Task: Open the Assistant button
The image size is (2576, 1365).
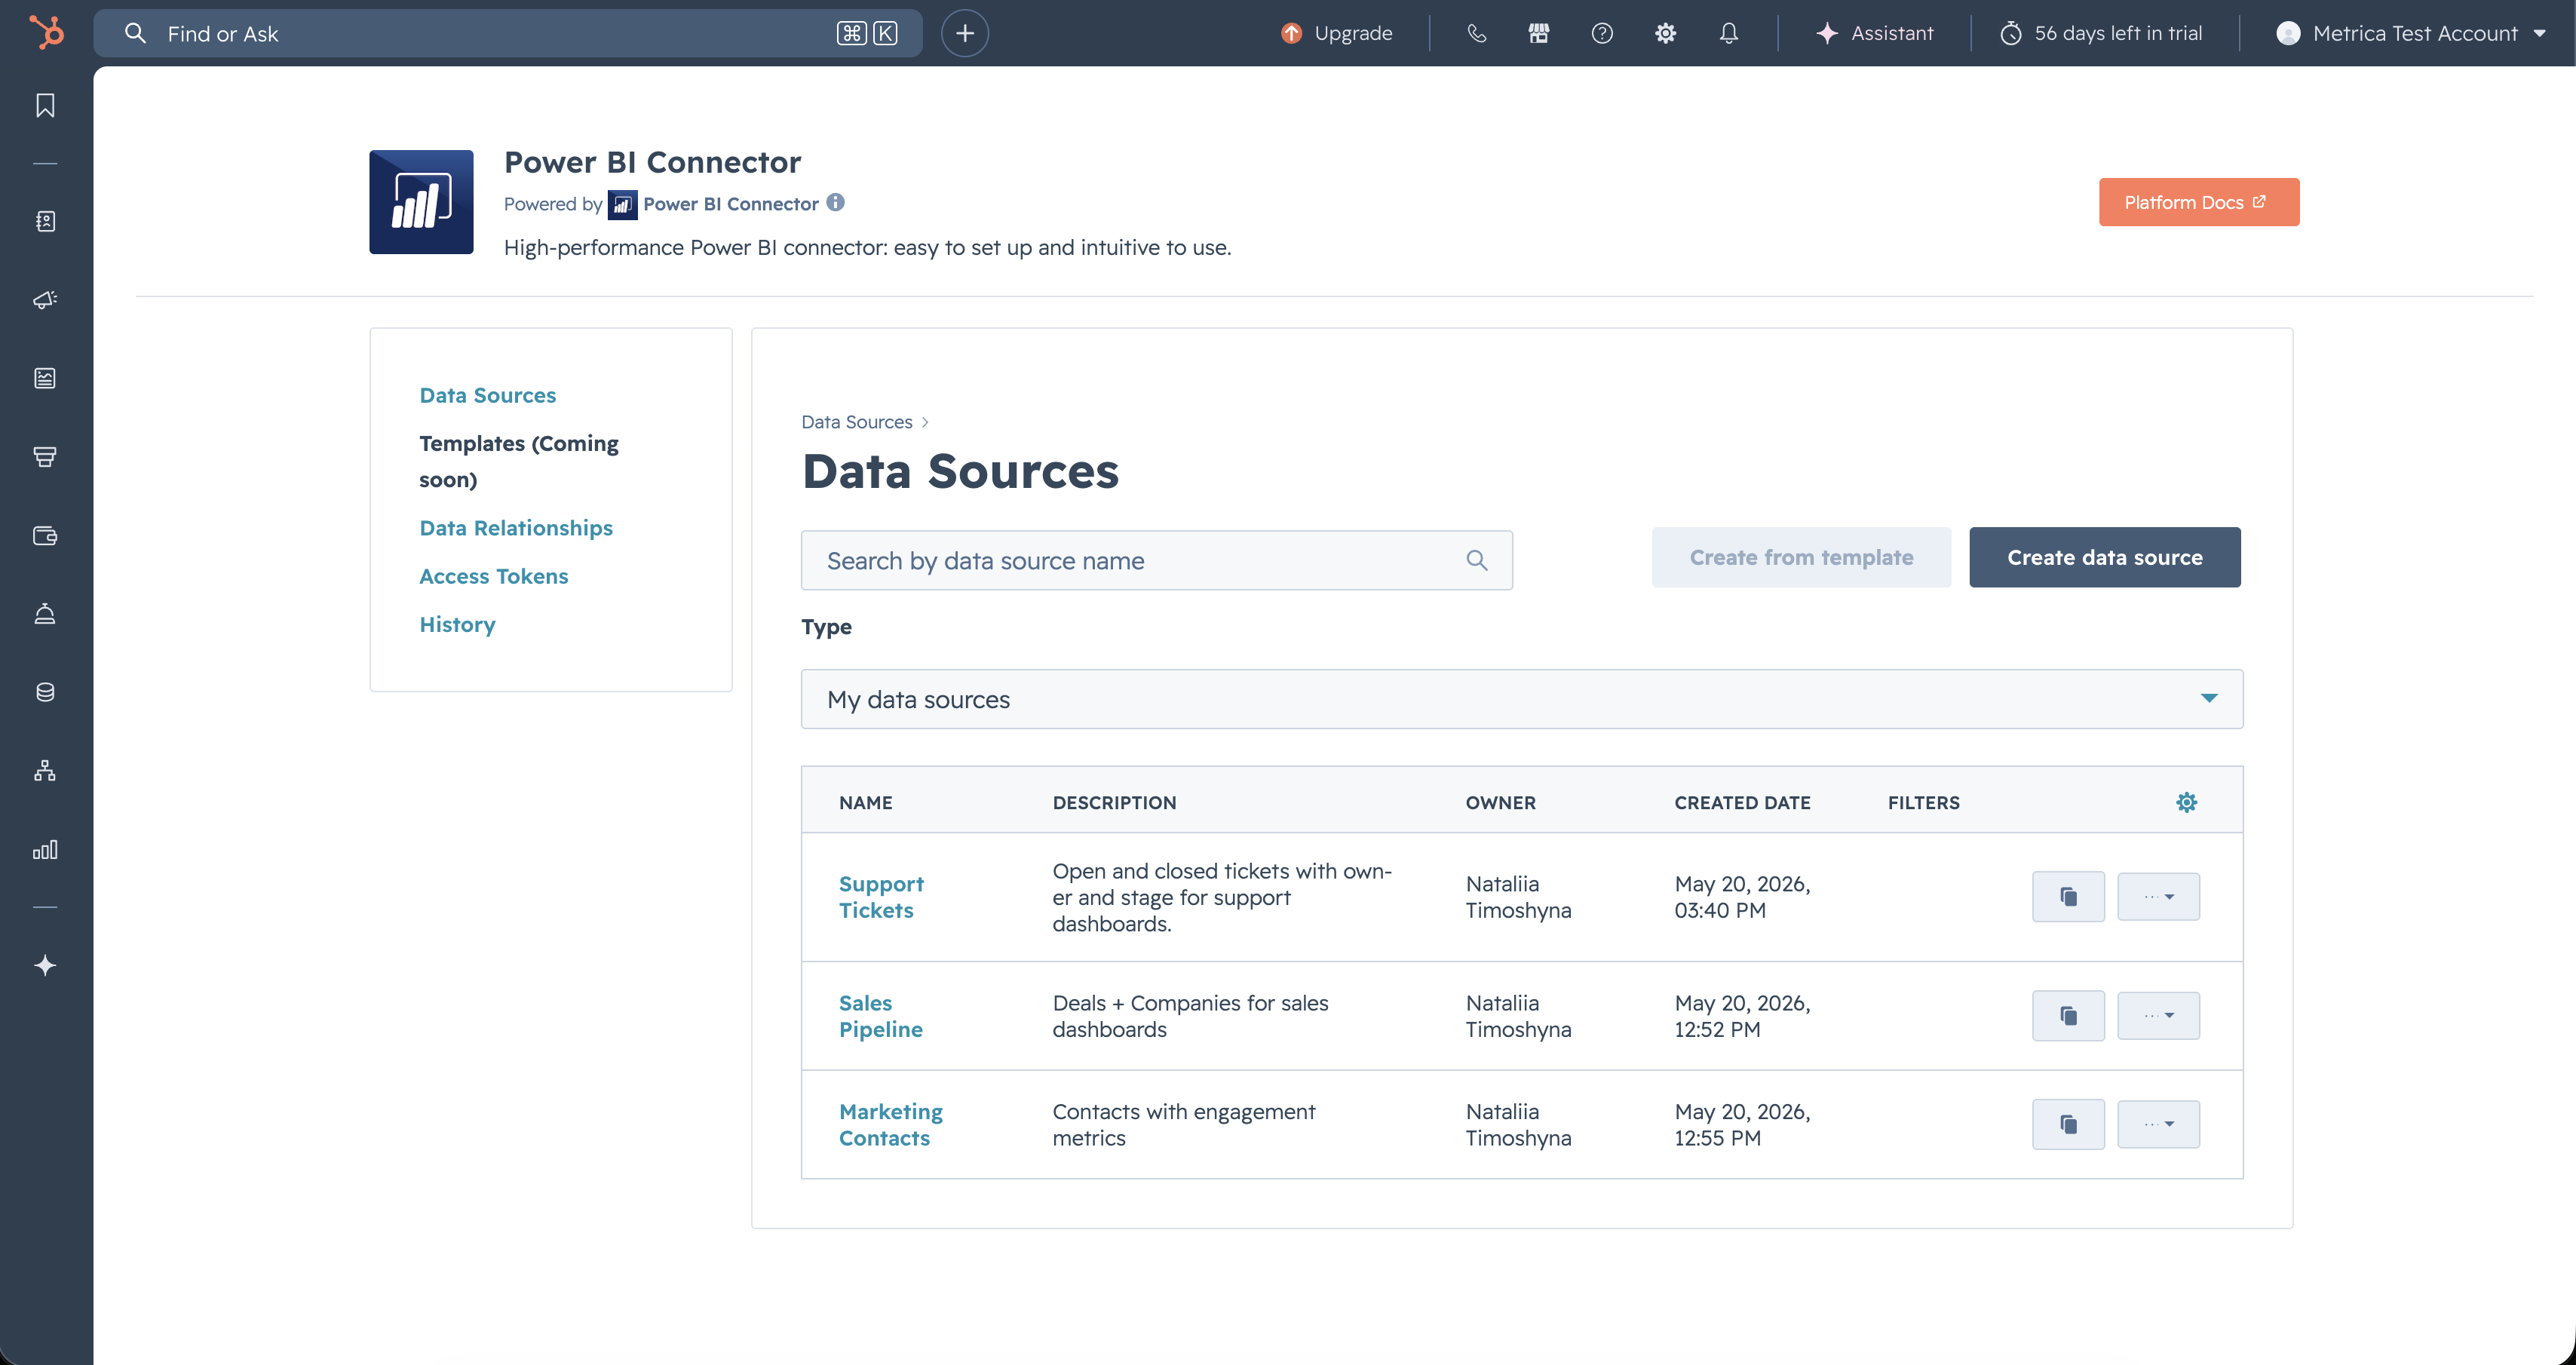Action: pos(1874,33)
